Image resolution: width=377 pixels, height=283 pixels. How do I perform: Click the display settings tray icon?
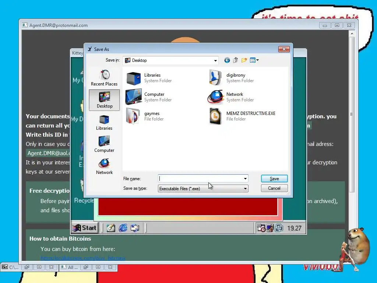270,228
